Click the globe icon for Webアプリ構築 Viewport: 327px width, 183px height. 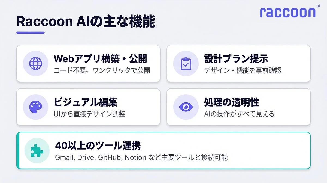pos(36,63)
